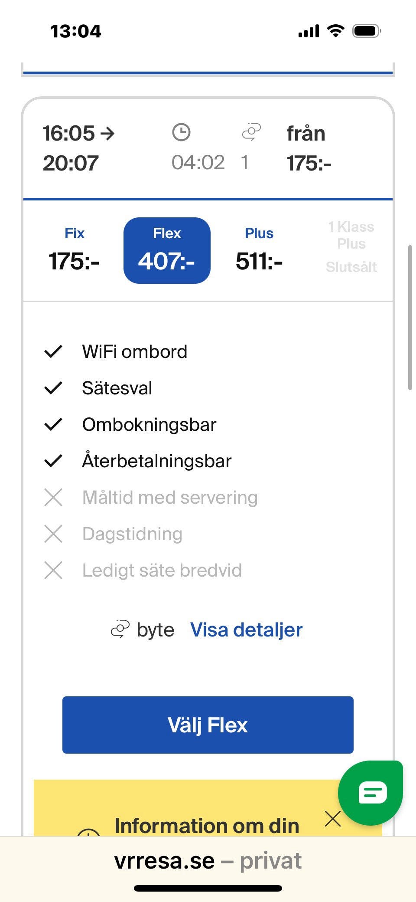Expand trip details via Visa detaljer
416x902 pixels.
pyautogui.click(x=246, y=630)
